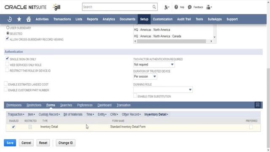This screenshot has height=152, width=270.
Task: Click the search magnifier icon
Action: (x=154, y=7)
